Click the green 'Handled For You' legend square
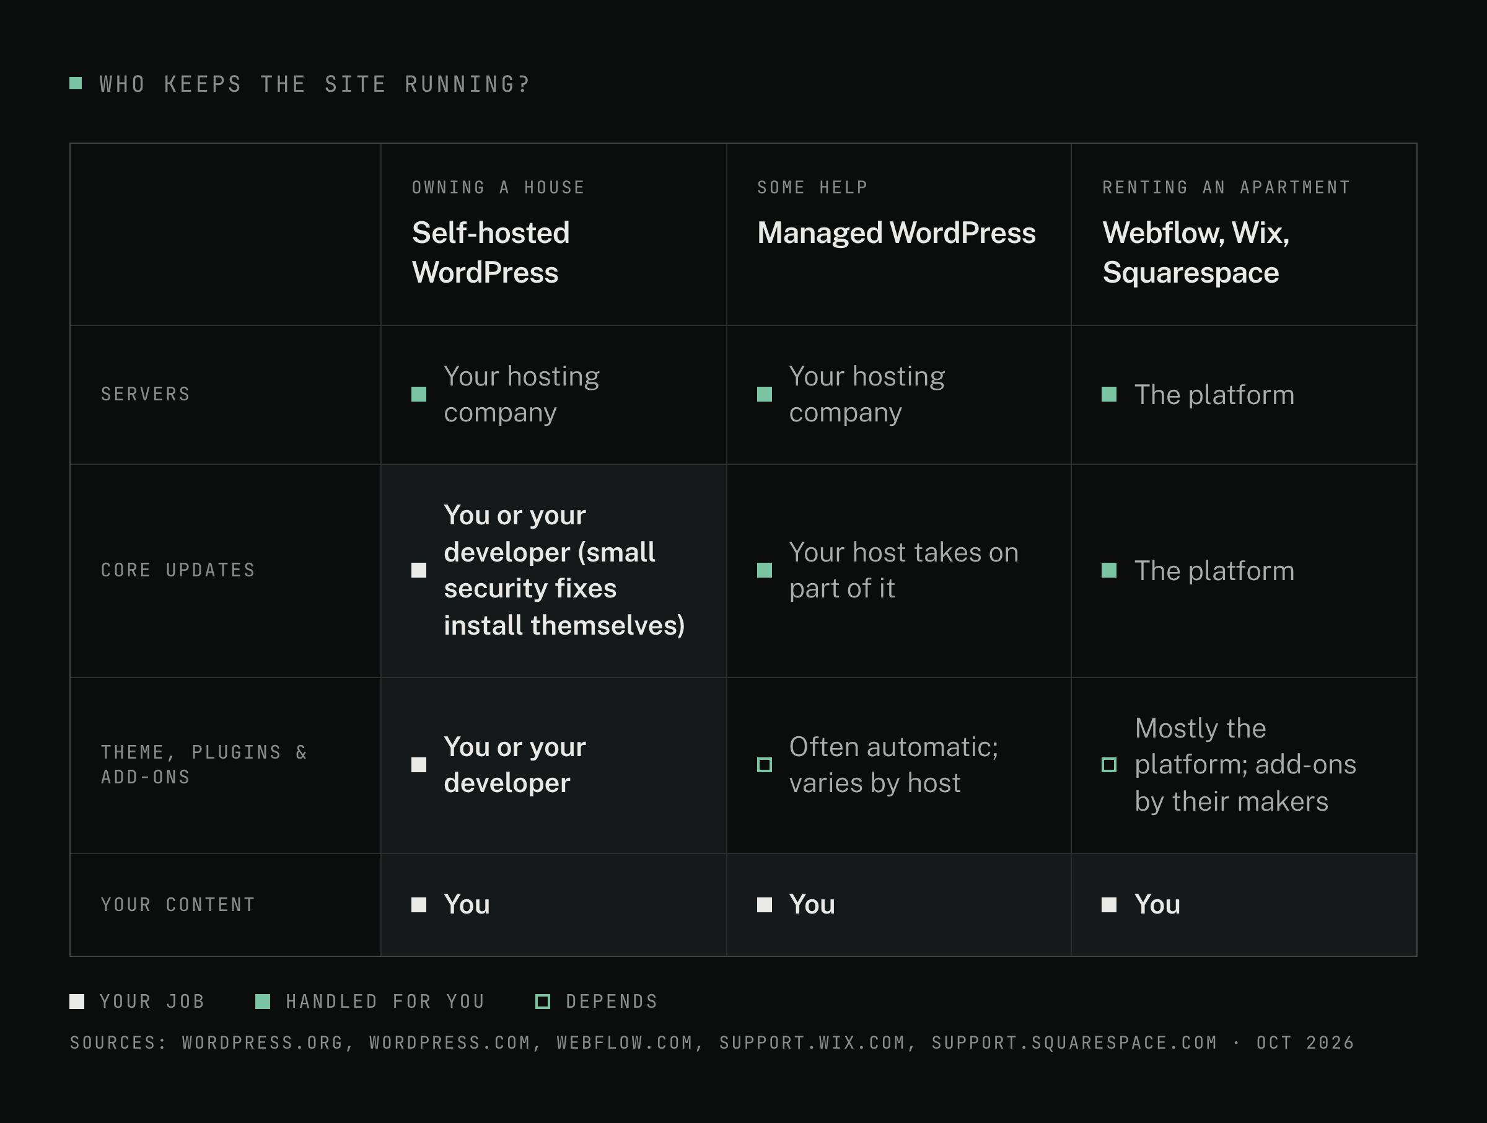 point(263,1002)
